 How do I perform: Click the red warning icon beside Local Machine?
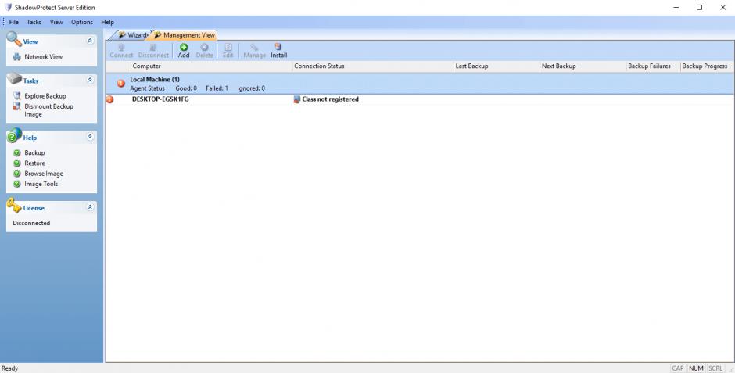(121, 84)
